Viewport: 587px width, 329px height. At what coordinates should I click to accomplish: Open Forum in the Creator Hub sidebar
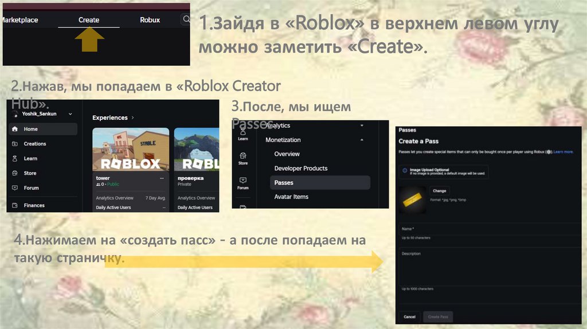click(31, 188)
